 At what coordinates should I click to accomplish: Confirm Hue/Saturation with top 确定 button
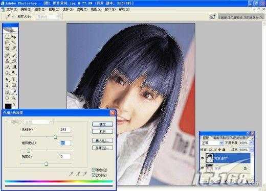pos(102,124)
